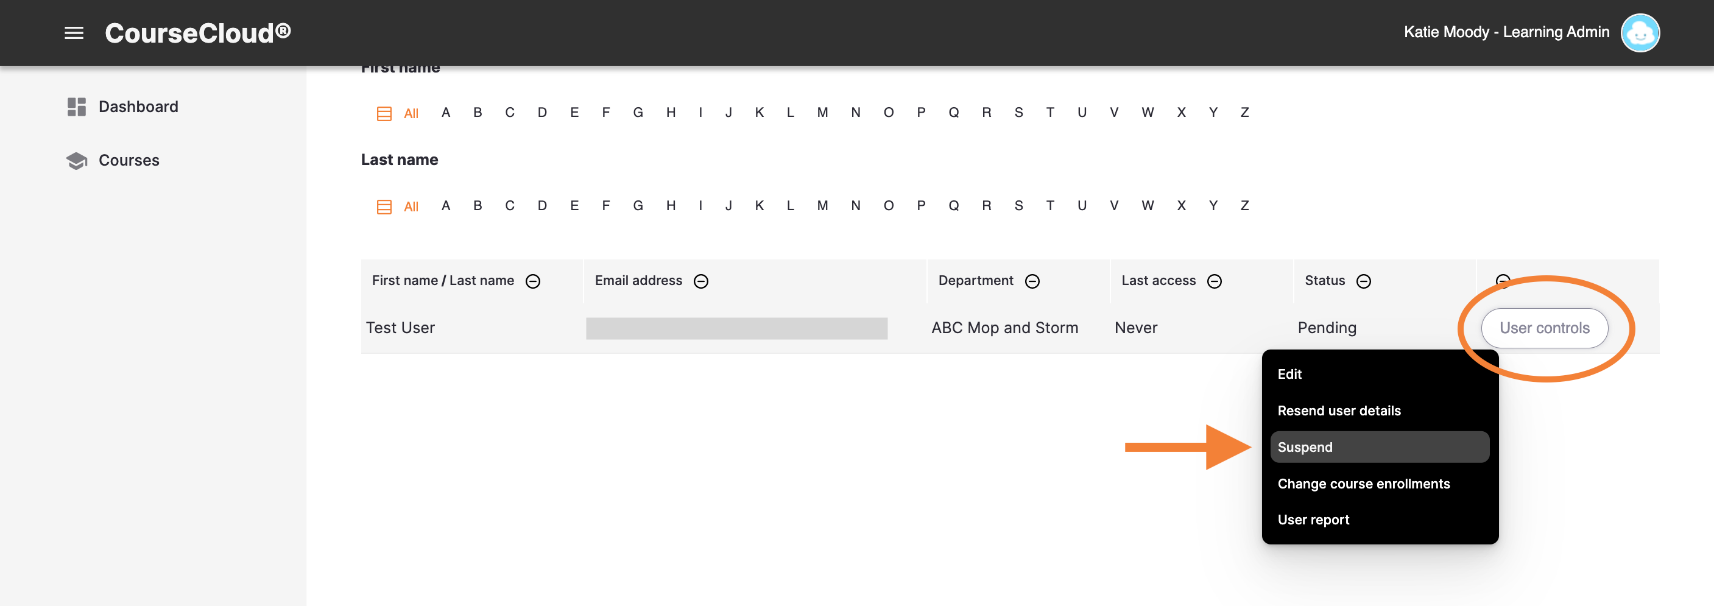Collapse the Last access column

[x=1215, y=281]
